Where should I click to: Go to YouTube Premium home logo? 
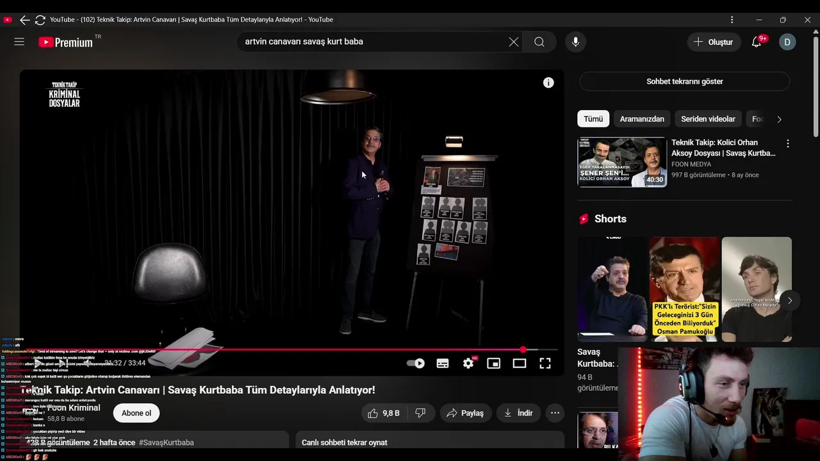coord(65,42)
